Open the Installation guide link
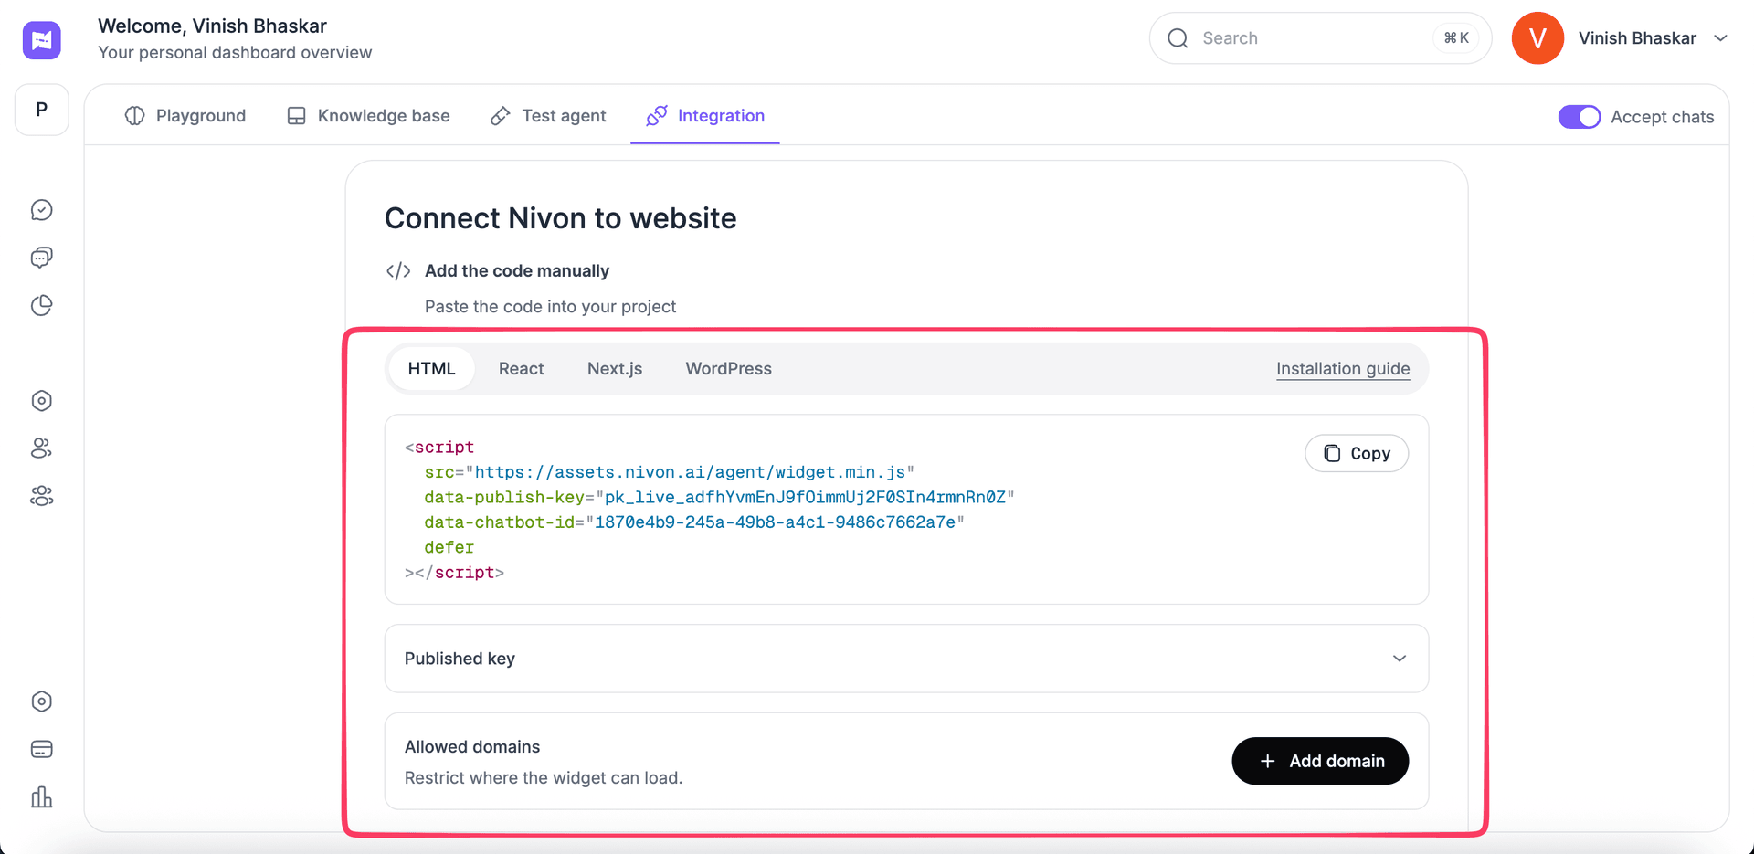 click(1343, 369)
